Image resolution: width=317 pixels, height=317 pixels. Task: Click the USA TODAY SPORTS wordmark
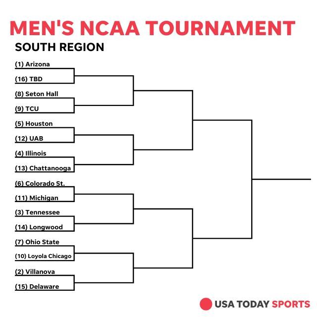[262, 304]
